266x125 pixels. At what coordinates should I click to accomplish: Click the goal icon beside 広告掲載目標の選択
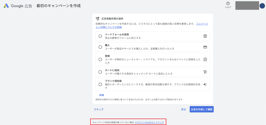[97, 18]
